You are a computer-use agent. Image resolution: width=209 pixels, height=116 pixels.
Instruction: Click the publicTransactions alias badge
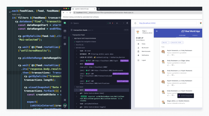pos(121,73)
